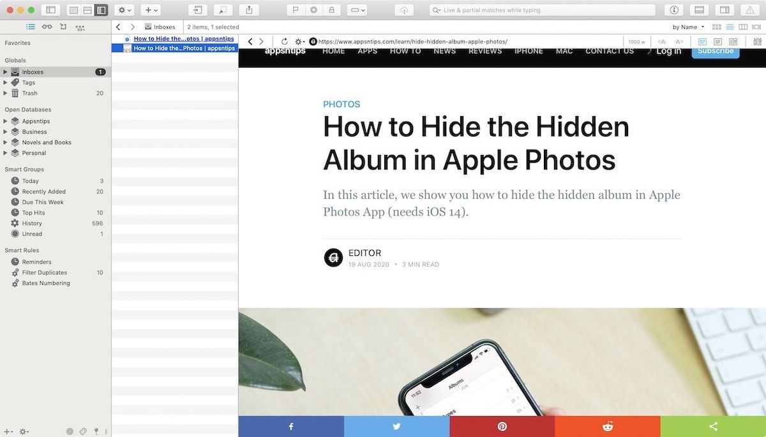Viewport: 766px width, 437px height.
Task: Select the first 'How to Hide the...' item
Action: pos(183,39)
